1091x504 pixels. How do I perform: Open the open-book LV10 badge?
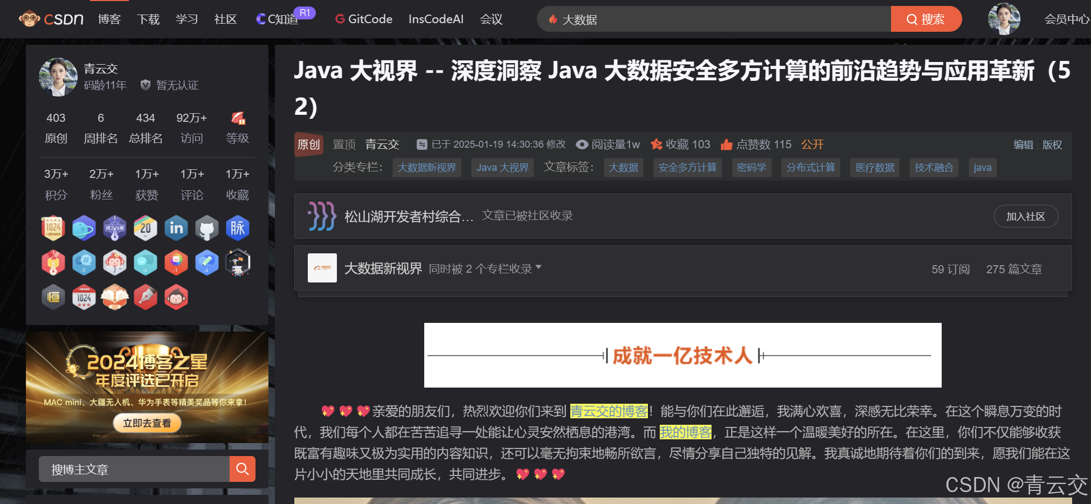(x=115, y=297)
